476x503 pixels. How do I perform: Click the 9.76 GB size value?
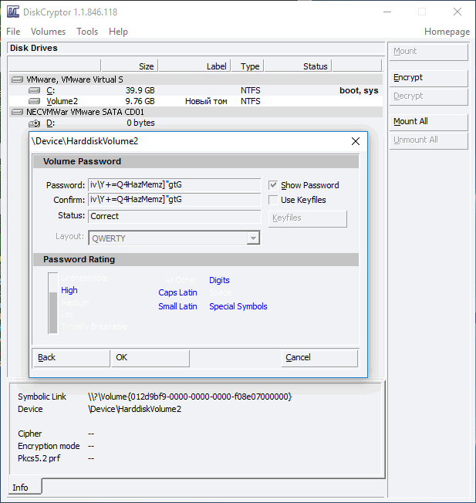(x=140, y=101)
